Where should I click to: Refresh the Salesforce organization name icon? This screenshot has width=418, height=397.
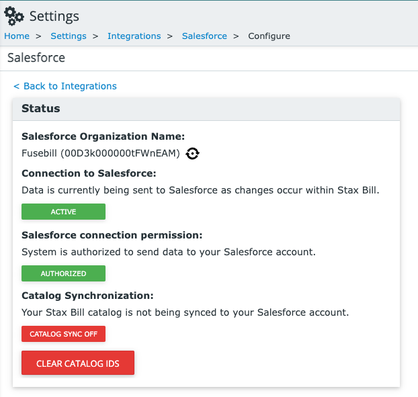pos(192,153)
